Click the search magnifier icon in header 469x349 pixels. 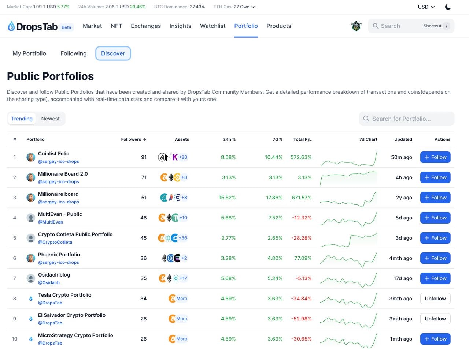(376, 26)
